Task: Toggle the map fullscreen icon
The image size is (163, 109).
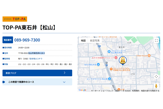Action: click(x=156, y=41)
